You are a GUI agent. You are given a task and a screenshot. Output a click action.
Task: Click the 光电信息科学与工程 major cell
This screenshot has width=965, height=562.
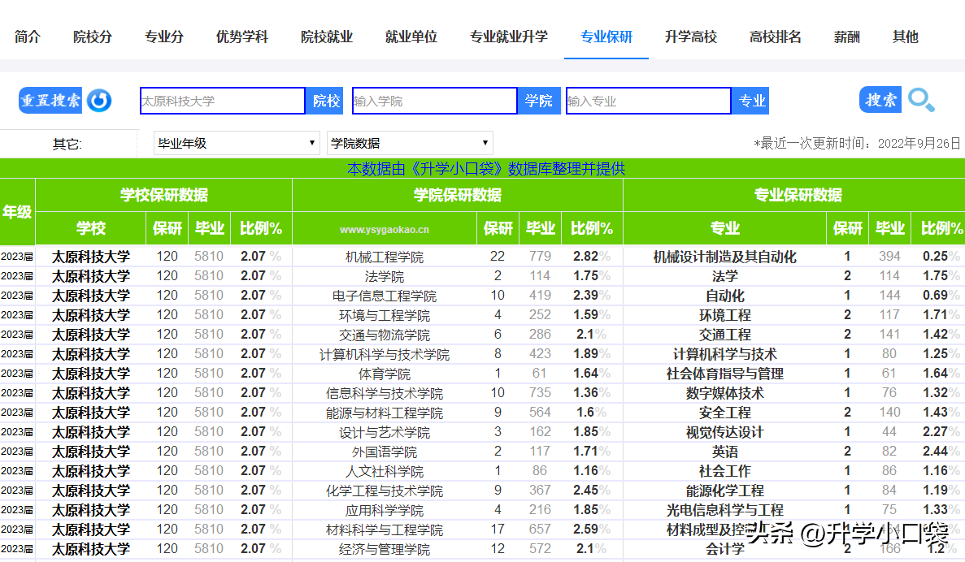[x=724, y=510]
